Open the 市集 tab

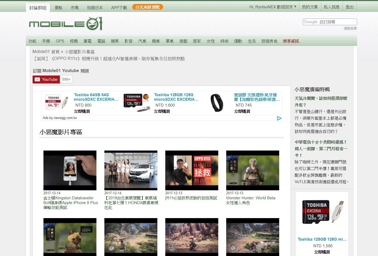point(75,8)
